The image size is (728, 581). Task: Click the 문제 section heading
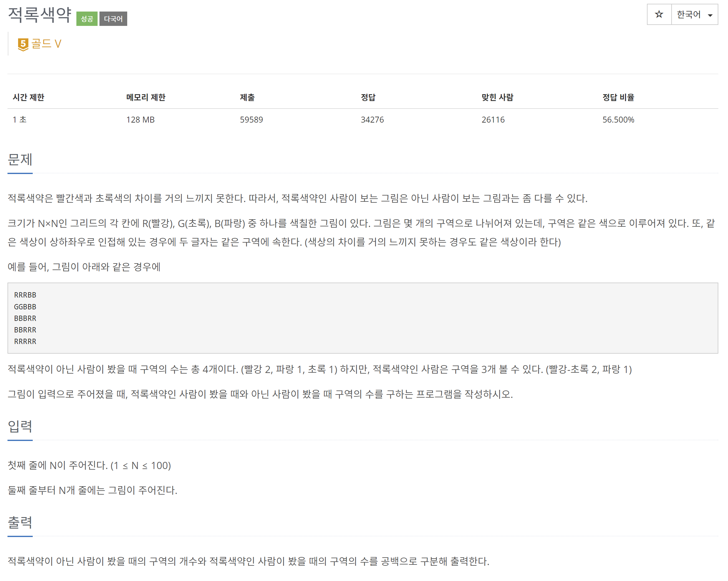20,159
